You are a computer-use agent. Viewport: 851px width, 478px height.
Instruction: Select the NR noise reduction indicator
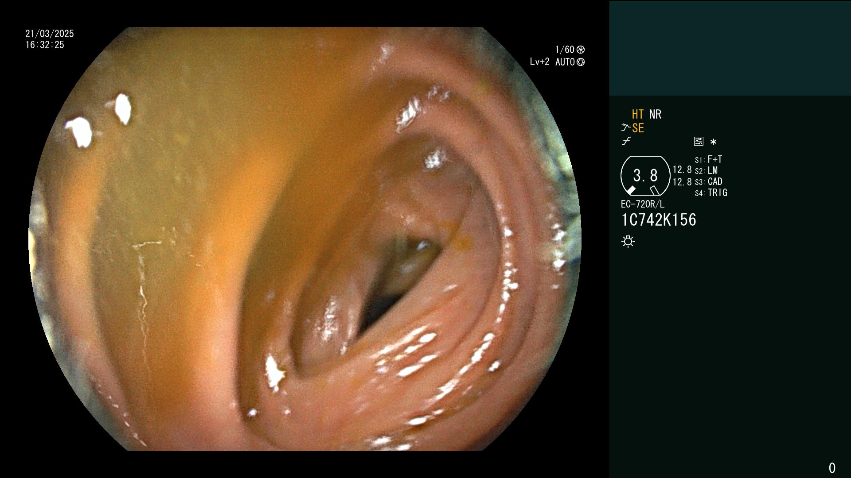tap(655, 114)
